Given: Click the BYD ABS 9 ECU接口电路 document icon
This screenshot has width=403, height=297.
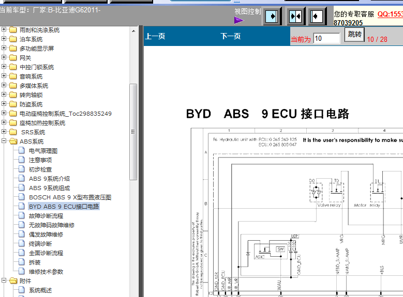Looking at the screenshot, I should click(22, 206).
